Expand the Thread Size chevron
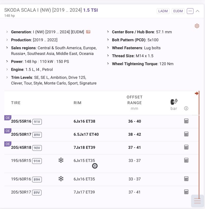Viewport: 205px width, 209px height. coord(108,56)
